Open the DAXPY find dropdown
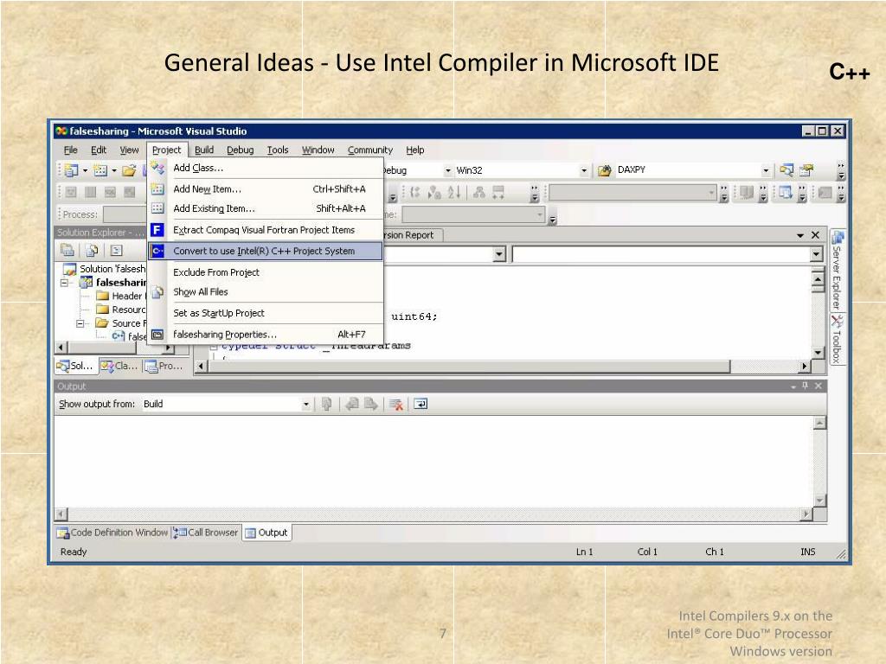This screenshot has width=886, height=664. [x=766, y=170]
